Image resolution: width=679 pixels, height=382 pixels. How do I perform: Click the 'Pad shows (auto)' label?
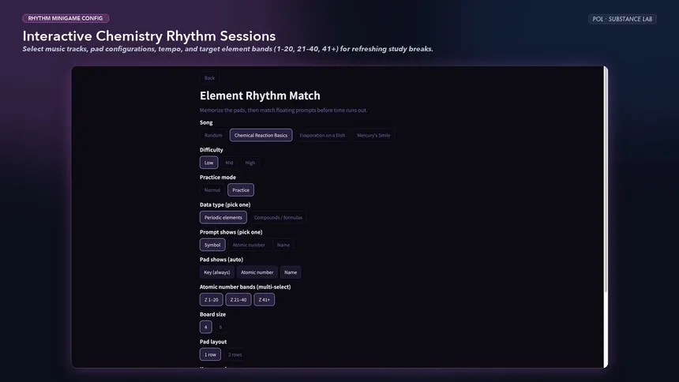click(221, 260)
